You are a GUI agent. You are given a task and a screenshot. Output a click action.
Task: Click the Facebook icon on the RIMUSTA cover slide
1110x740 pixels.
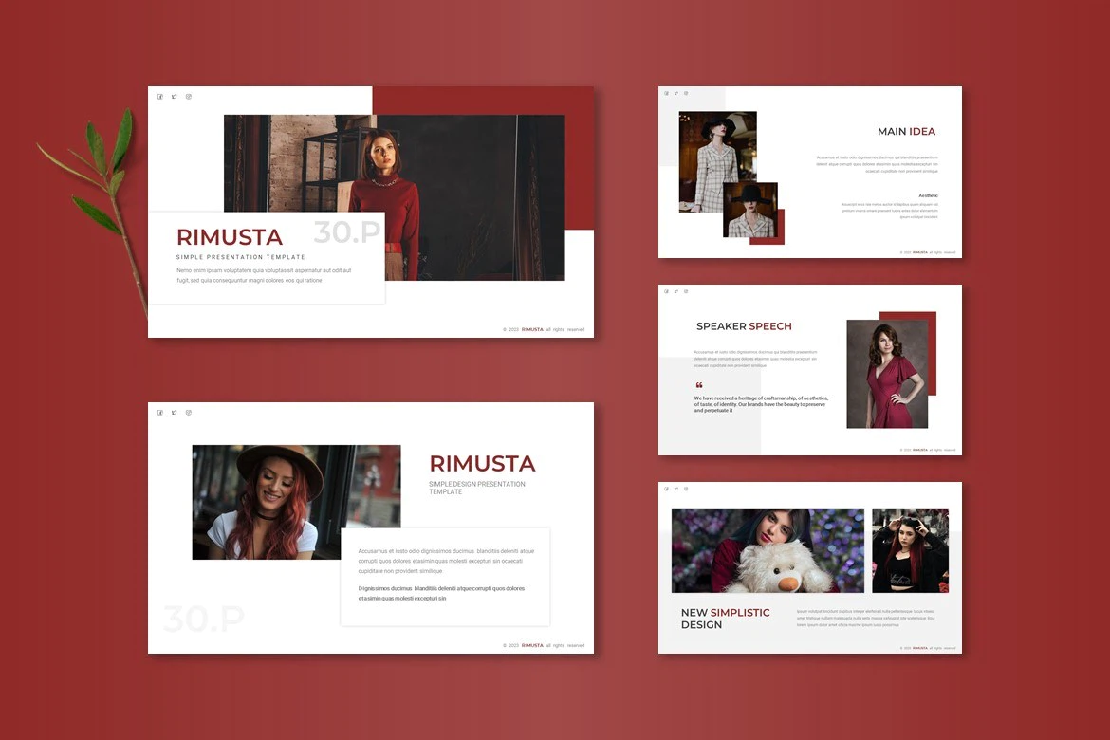point(160,97)
